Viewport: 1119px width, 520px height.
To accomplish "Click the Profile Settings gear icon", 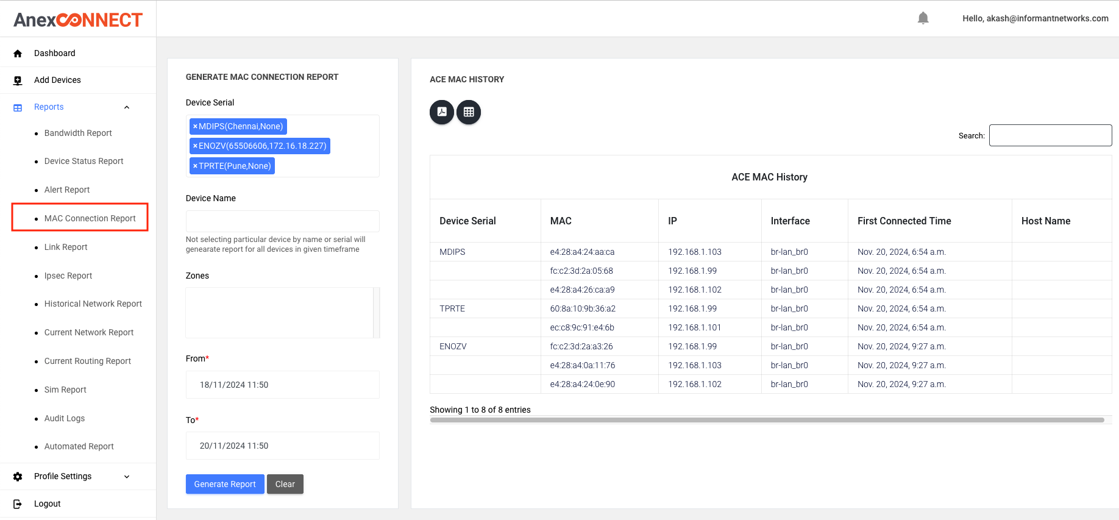I will pyautogui.click(x=18, y=477).
